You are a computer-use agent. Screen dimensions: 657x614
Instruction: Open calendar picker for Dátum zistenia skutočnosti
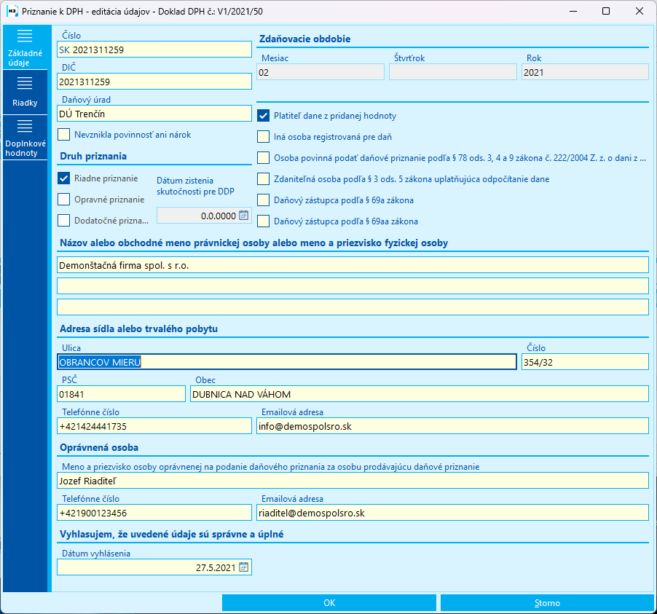(x=243, y=216)
